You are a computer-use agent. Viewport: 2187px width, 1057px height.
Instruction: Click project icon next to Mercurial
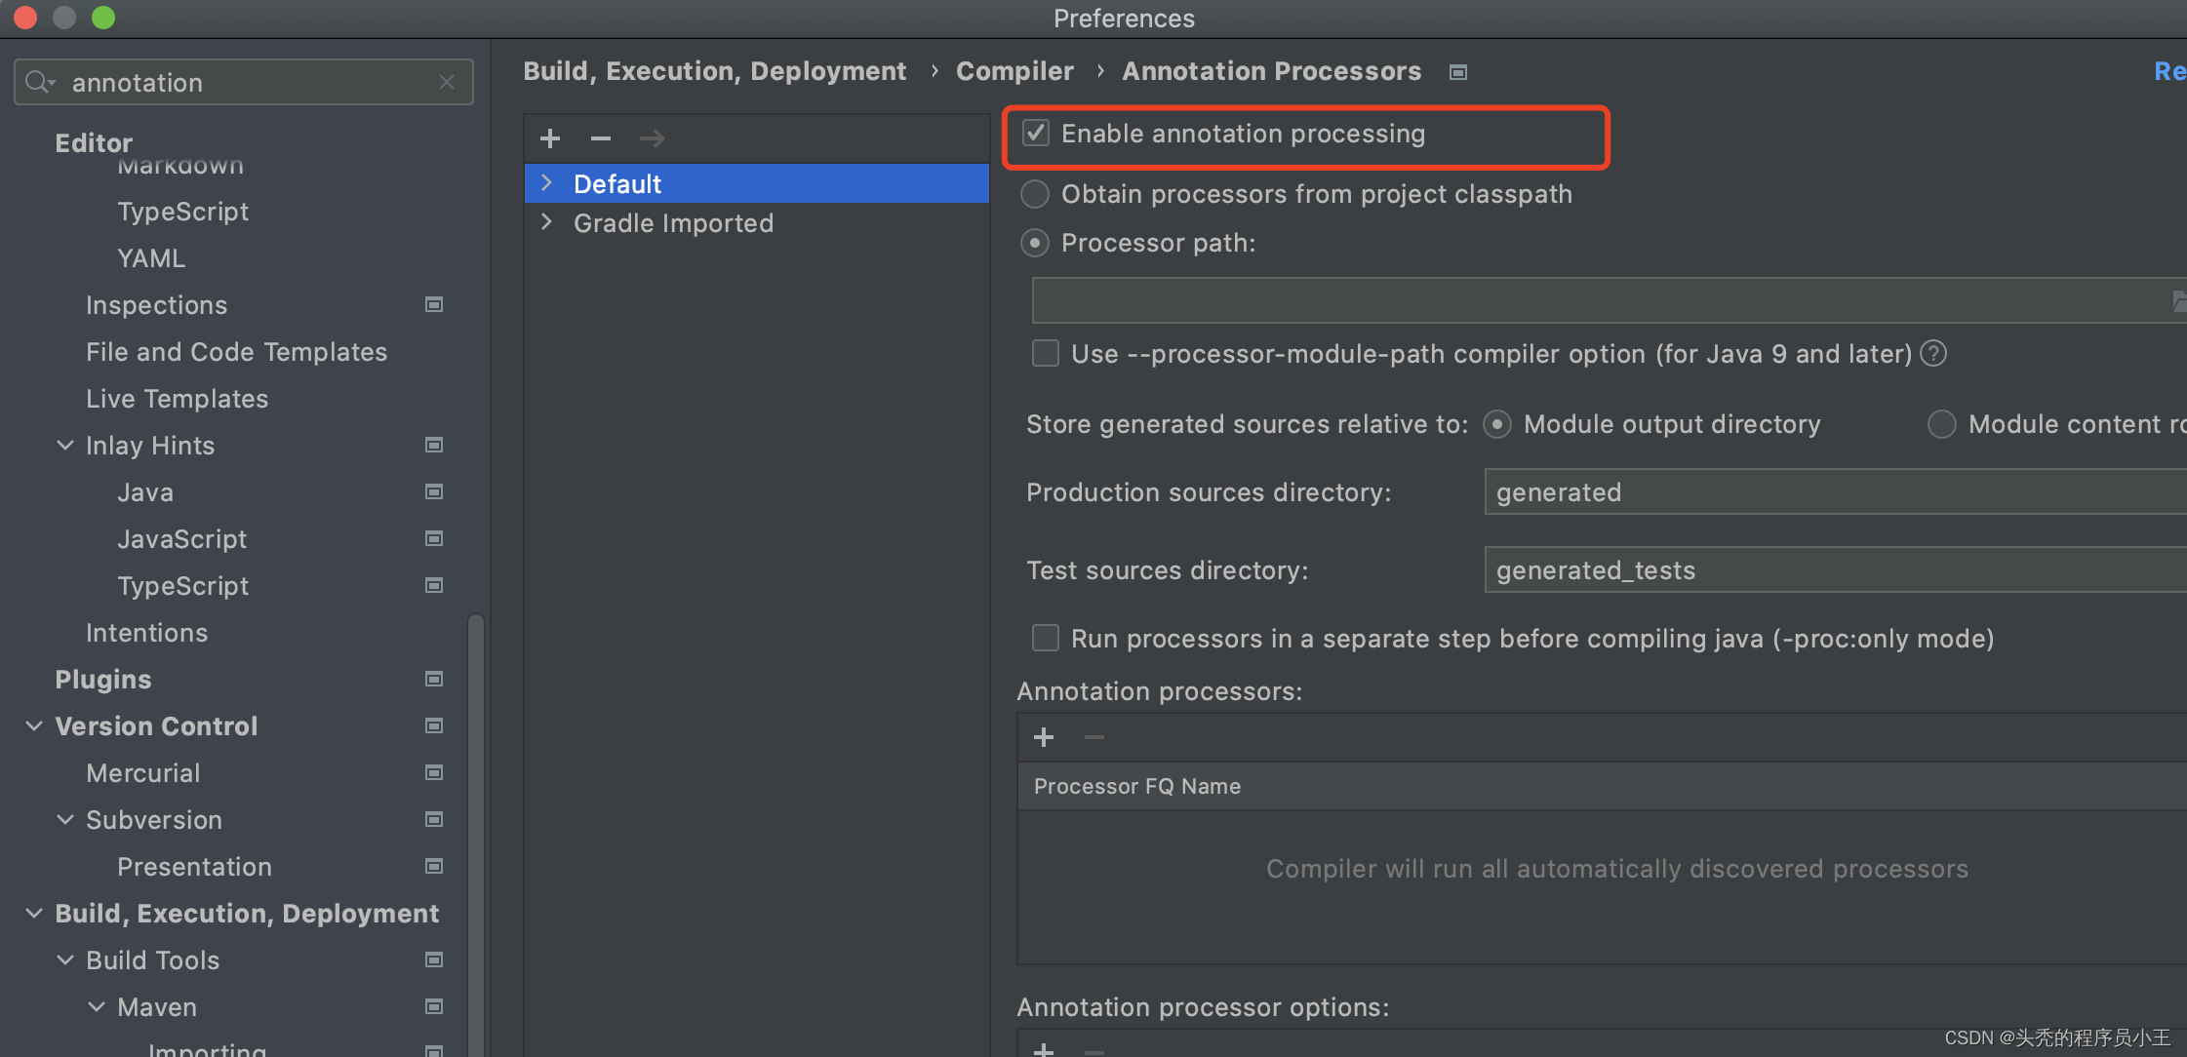click(434, 772)
